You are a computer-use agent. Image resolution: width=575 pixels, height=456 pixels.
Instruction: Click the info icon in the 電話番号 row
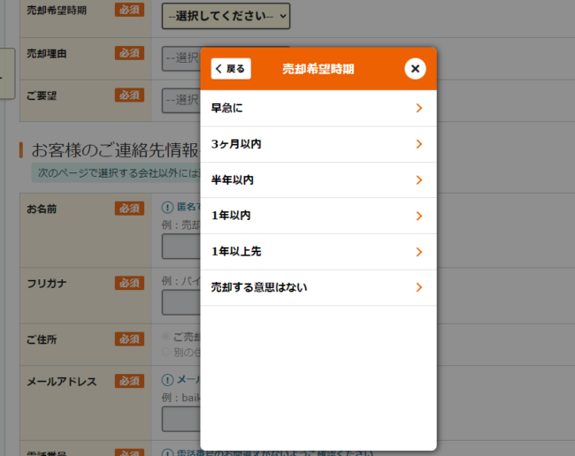point(167,453)
